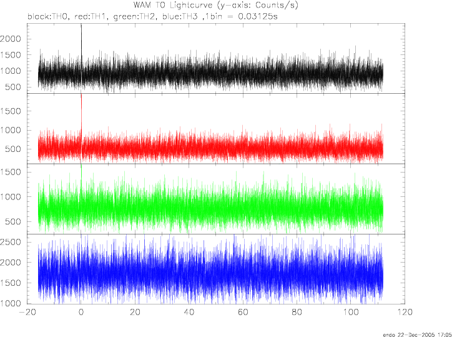This screenshot has height=337, width=452.
Task: Click the x-axis label "20"
Action: point(135,313)
